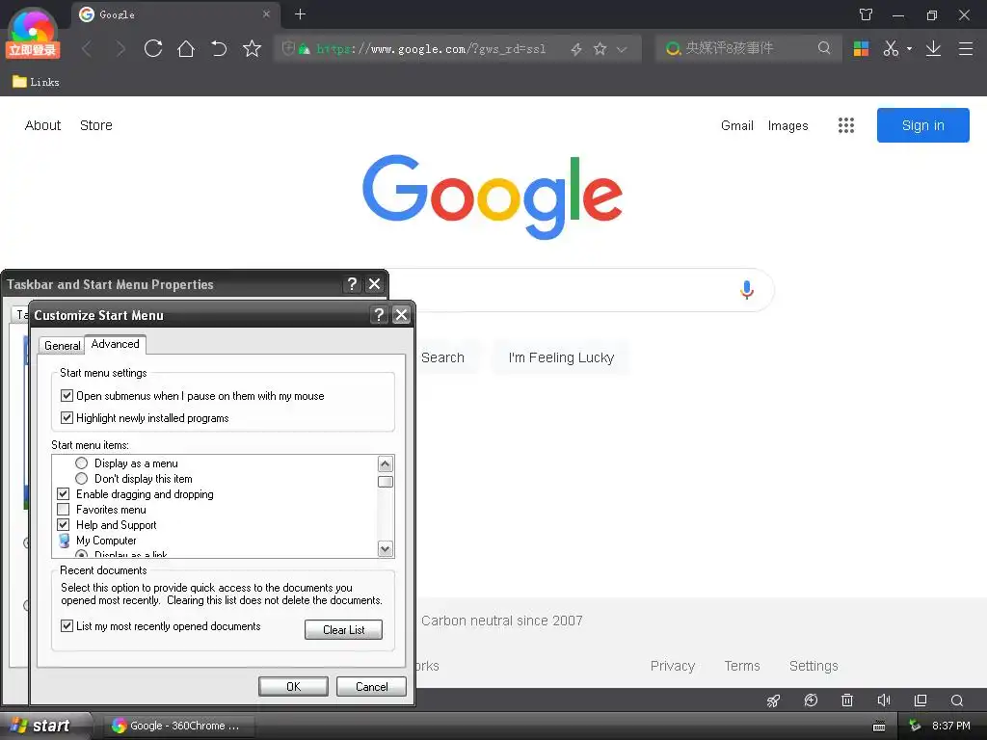
Task: Close the Google tab
Action: point(266,13)
